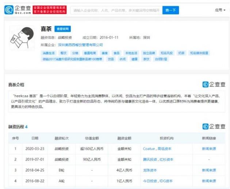Click the 查一下 search button
Viewport: 230px width, 189px height.
pos(170,10)
